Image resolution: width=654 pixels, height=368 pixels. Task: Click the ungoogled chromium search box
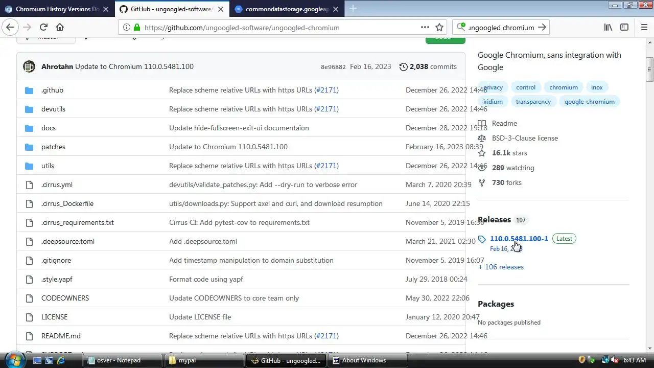(501, 28)
